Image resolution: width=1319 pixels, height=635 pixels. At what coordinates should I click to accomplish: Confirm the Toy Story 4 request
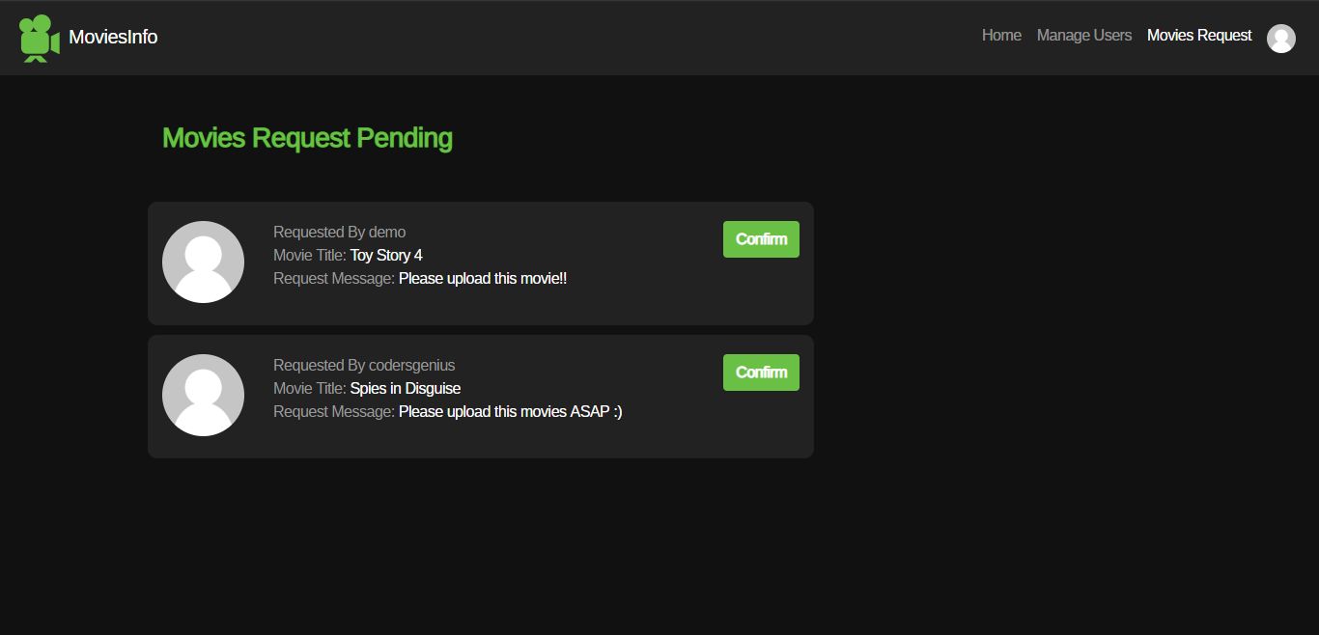tap(761, 239)
